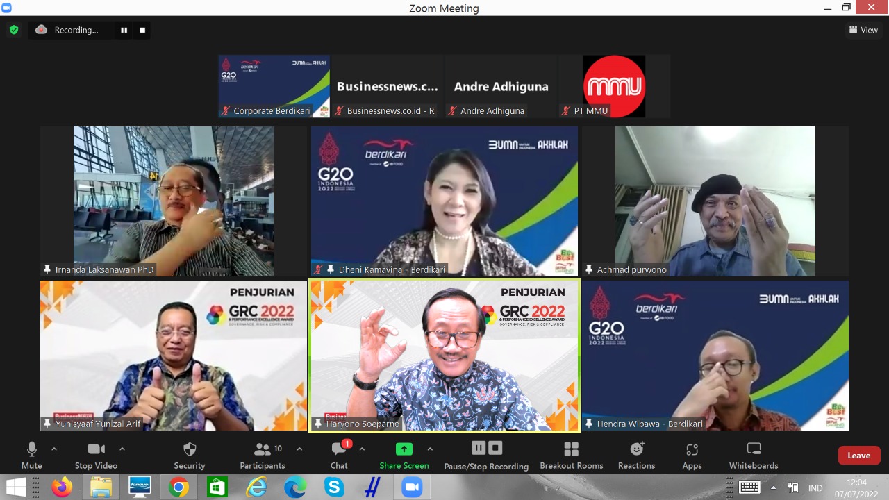Show hidden system tray icons
Image resolution: width=889 pixels, height=500 pixels.
coord(773,487)
